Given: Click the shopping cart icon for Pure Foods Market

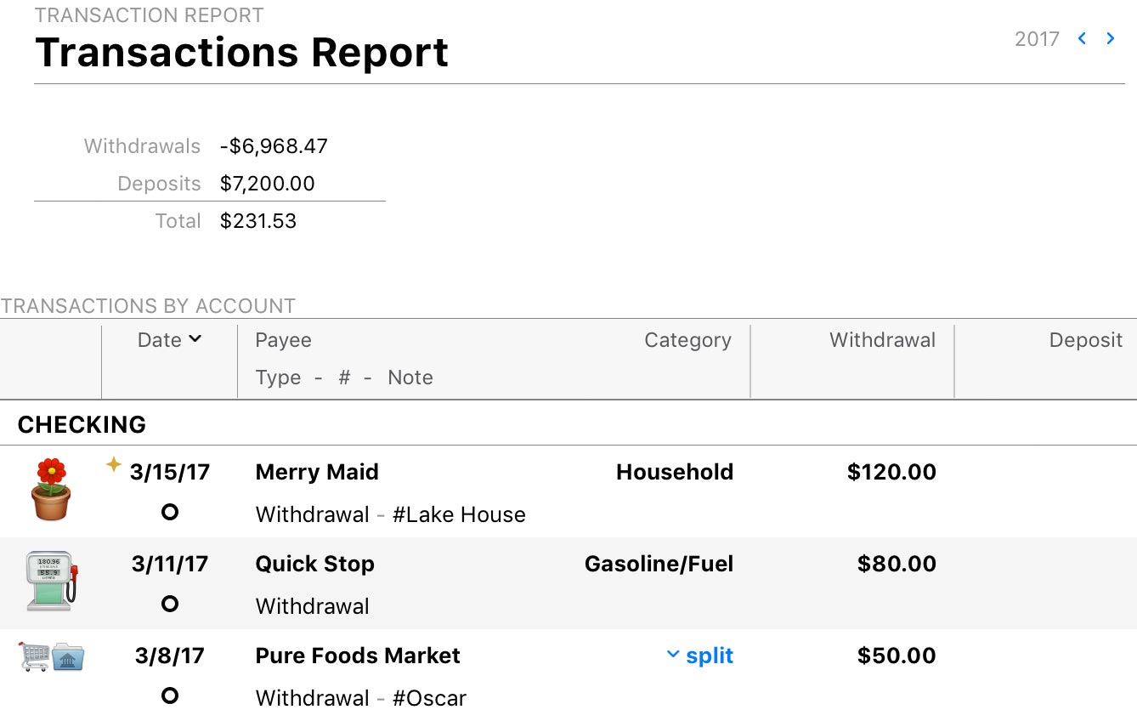Looking at the screenshot, I should tap(34, 656).
